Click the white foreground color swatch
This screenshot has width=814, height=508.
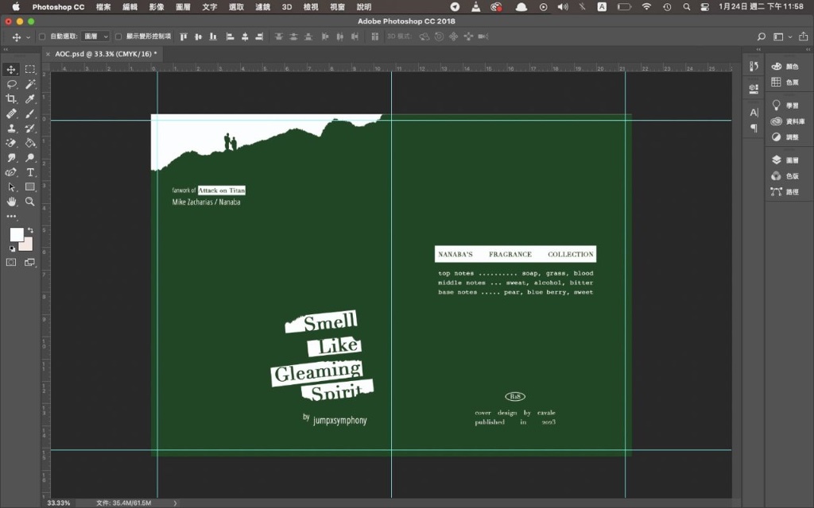pos(16,234)
